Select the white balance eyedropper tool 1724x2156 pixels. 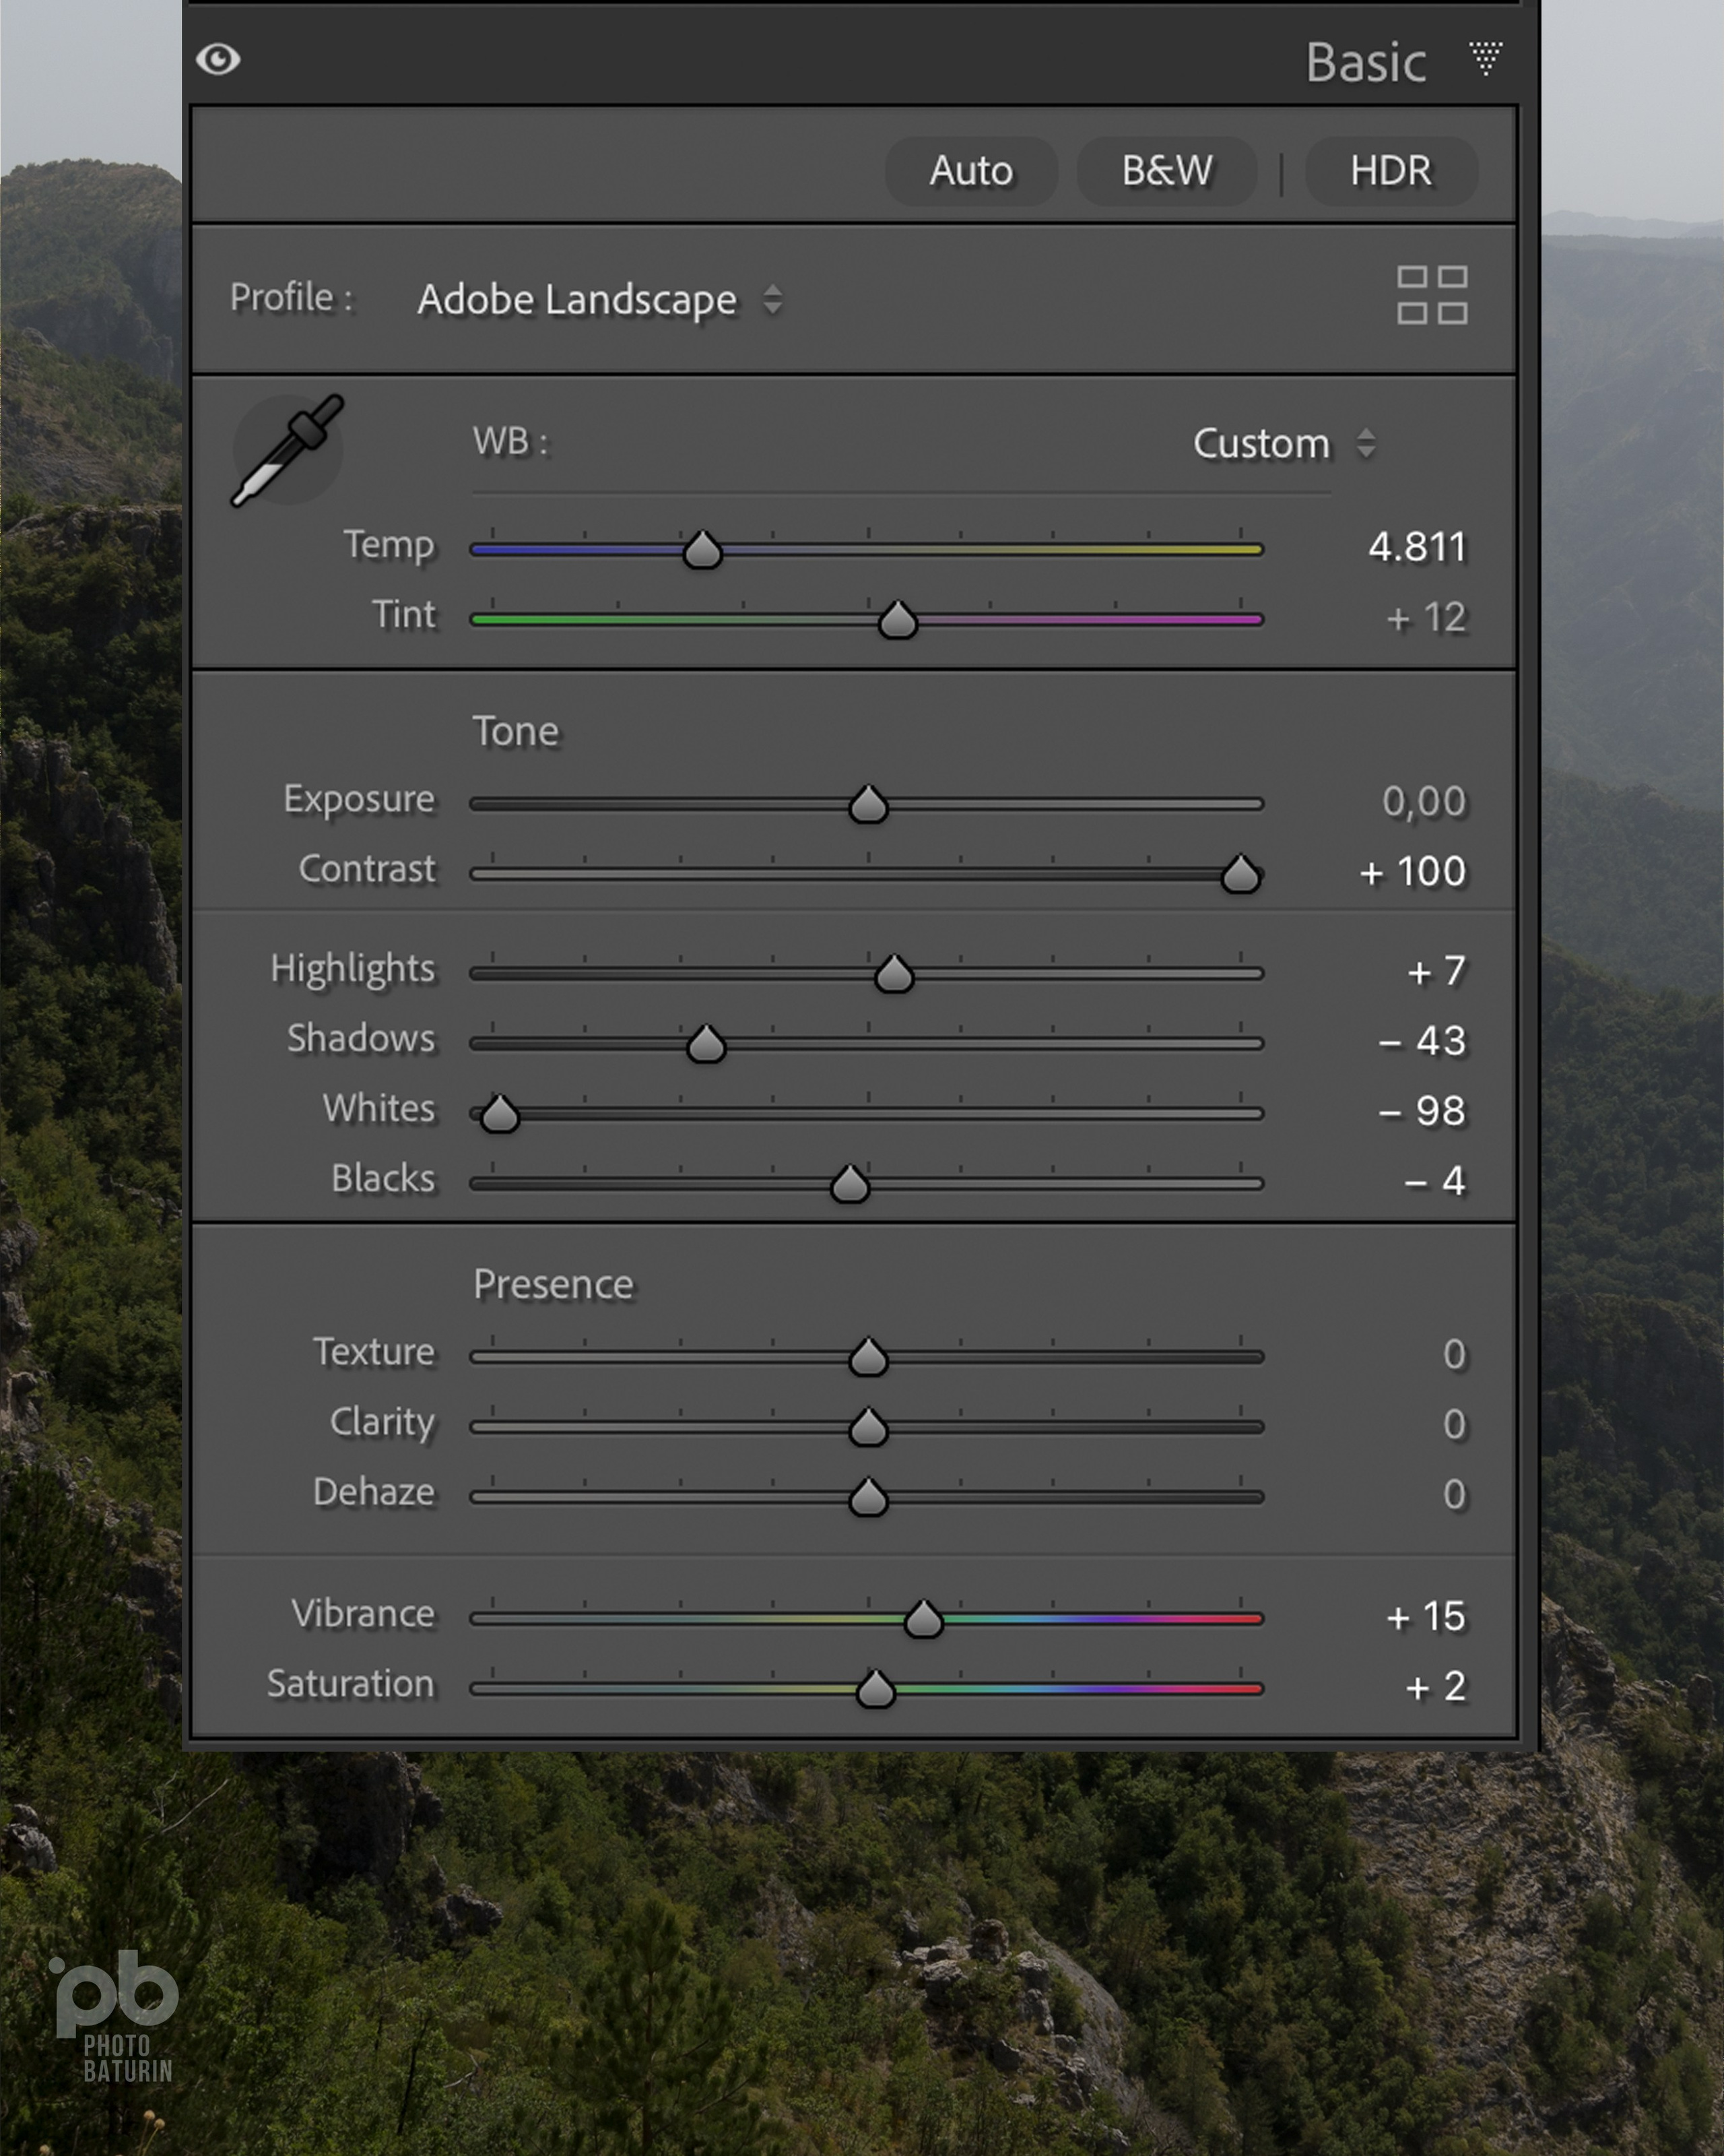point(288,451)
